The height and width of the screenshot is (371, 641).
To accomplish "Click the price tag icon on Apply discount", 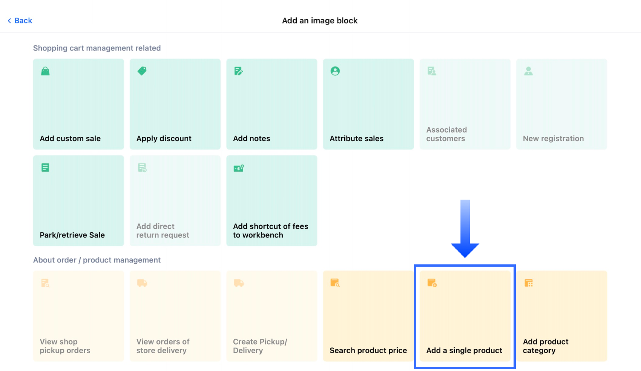I will tap(142, 71).
